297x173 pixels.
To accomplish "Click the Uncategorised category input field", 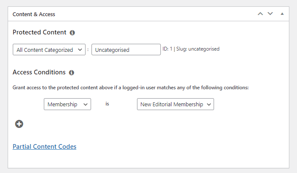I will 126,50.
